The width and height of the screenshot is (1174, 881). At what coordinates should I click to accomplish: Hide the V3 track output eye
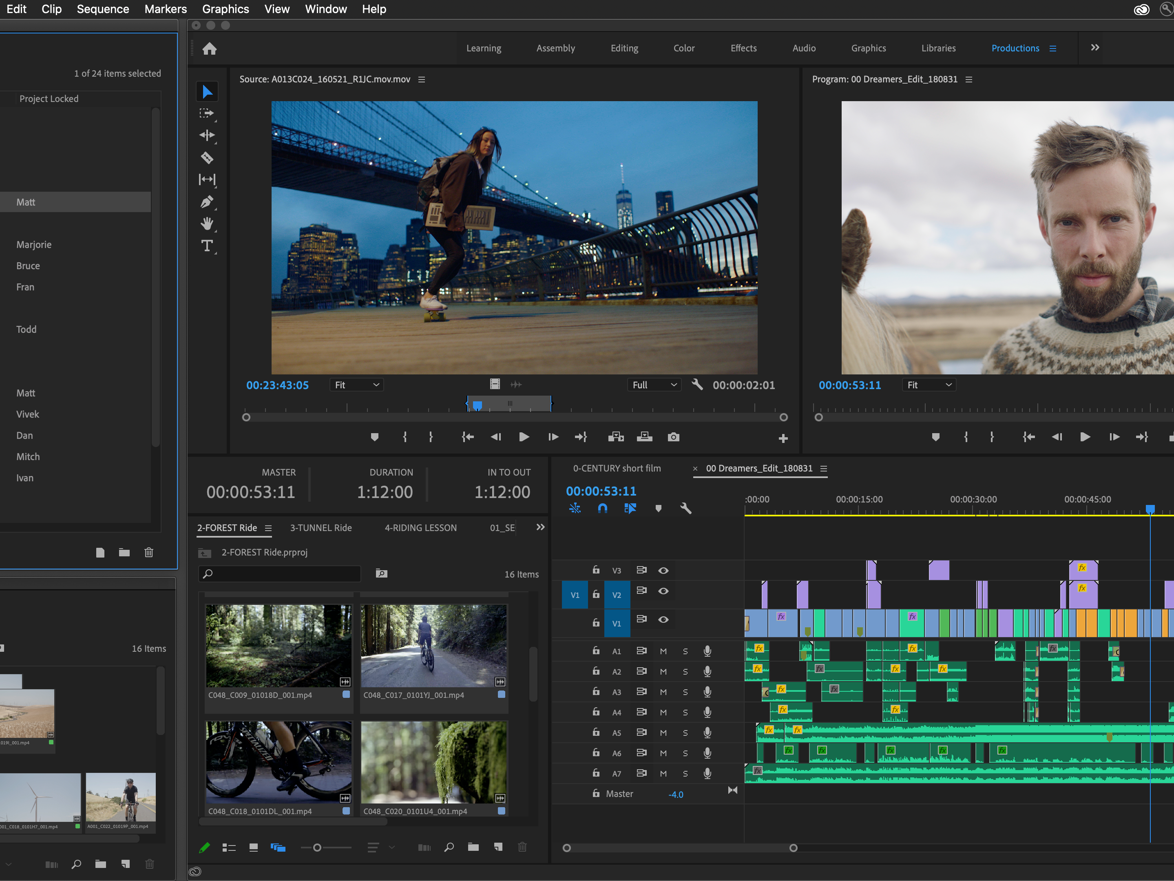663,571
